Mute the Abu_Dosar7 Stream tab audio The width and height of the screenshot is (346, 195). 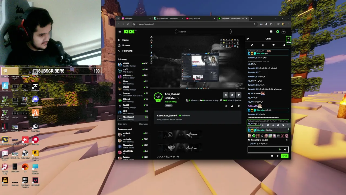coord(243,18)
